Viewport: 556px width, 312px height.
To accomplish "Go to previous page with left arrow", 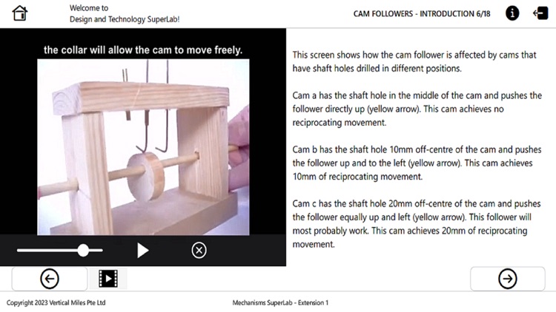I will (49, 279).
